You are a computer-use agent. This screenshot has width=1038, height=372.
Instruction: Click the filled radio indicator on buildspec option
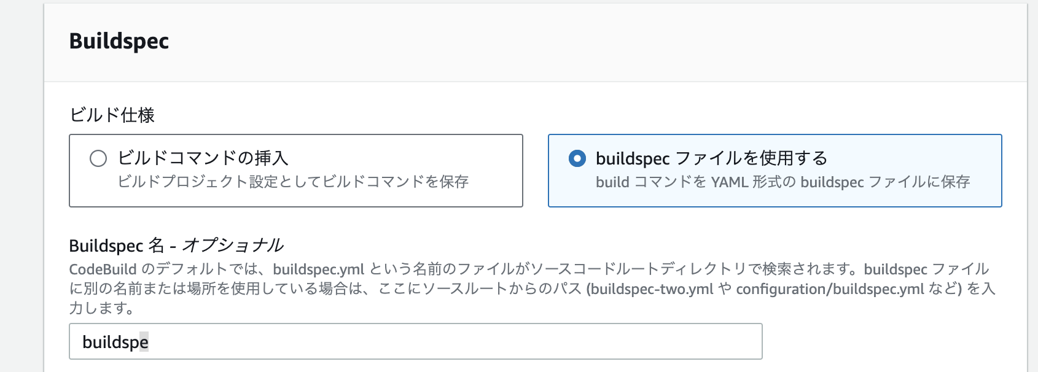click(576, 158)
